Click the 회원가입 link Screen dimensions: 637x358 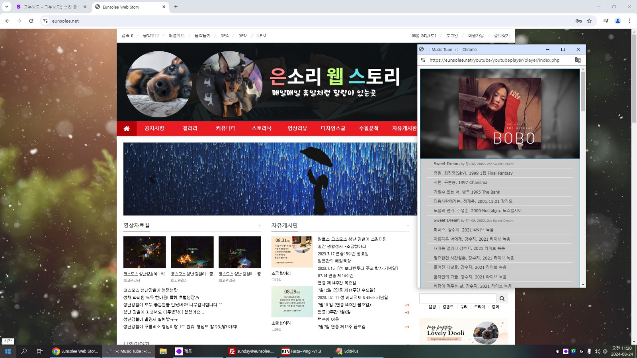(x=476, y=36)
